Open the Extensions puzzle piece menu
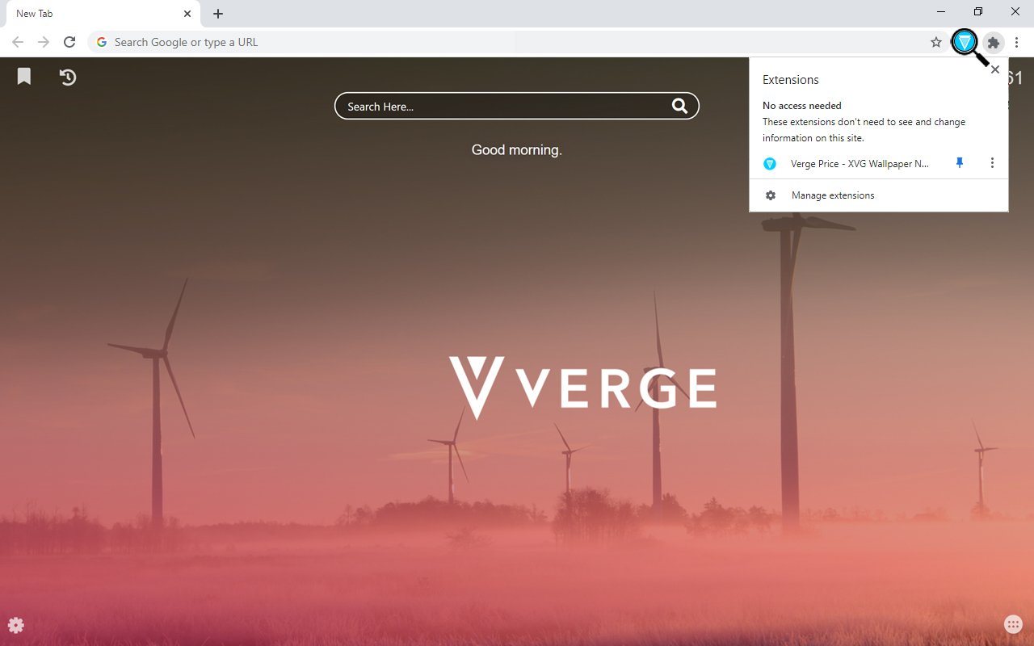Screen dimensions: 1034x646 [x=994, y=43]
